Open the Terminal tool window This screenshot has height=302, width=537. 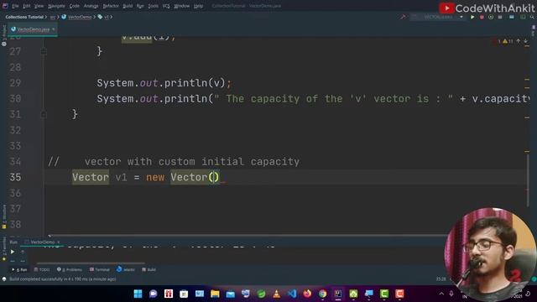(100, 270)
